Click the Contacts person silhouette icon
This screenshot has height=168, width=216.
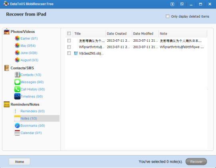[17, 75]
